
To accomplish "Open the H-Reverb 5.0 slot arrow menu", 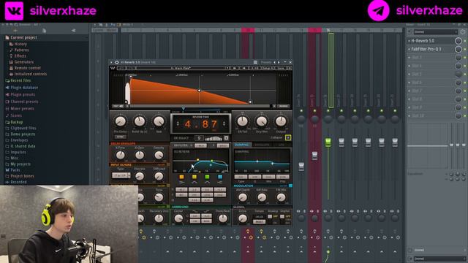I will pyautogui.click(x=409, y=41).
